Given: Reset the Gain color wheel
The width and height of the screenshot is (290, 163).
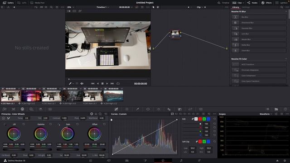Looking at the screenshot, I should (x=77, y=125).
